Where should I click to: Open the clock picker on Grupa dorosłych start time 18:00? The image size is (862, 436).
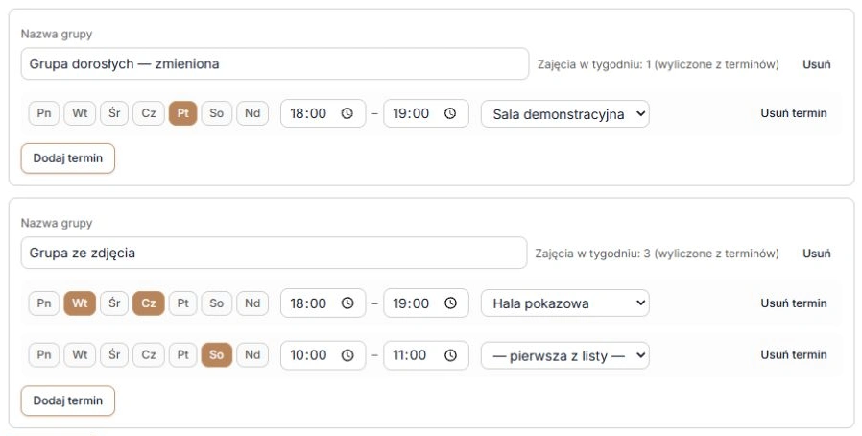click(x=347, y=114)
